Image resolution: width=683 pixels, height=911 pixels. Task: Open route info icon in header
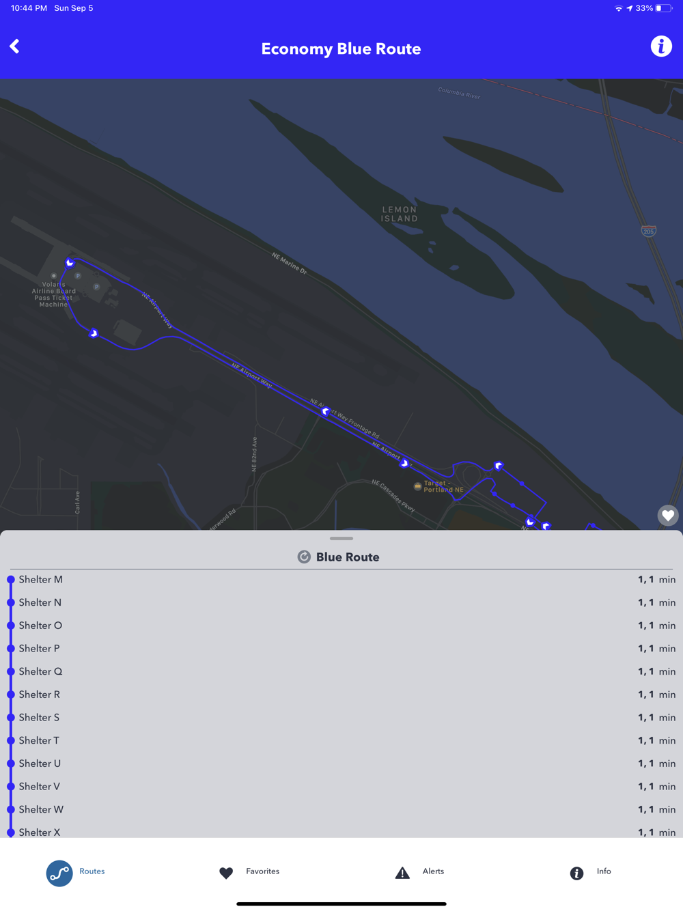660,46
